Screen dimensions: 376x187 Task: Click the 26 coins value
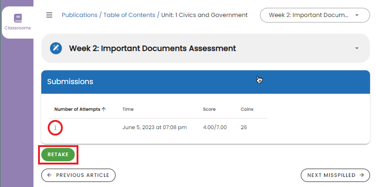243,127
